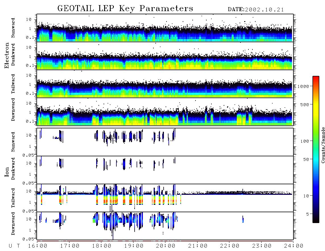Click the Electron Tailward axis label

tap(13, 84)
